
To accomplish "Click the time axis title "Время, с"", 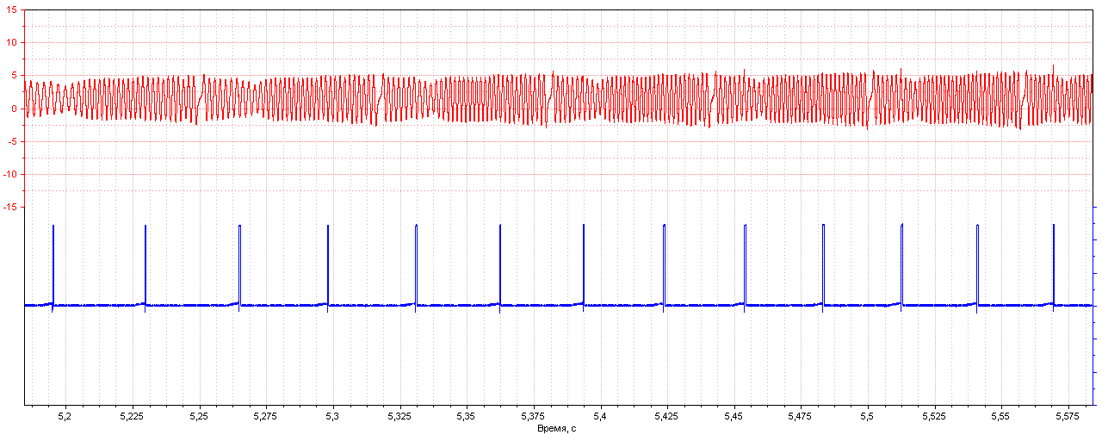I will click(556, 428).
